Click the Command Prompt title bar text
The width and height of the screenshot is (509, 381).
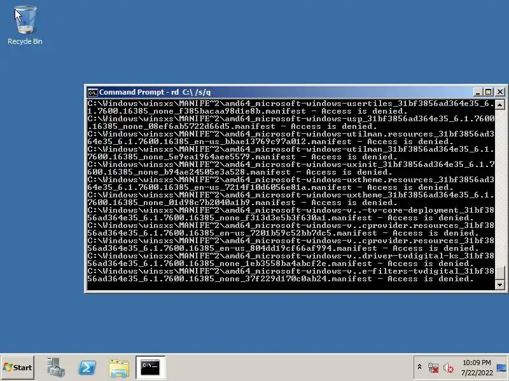click(x=155, y=92)
